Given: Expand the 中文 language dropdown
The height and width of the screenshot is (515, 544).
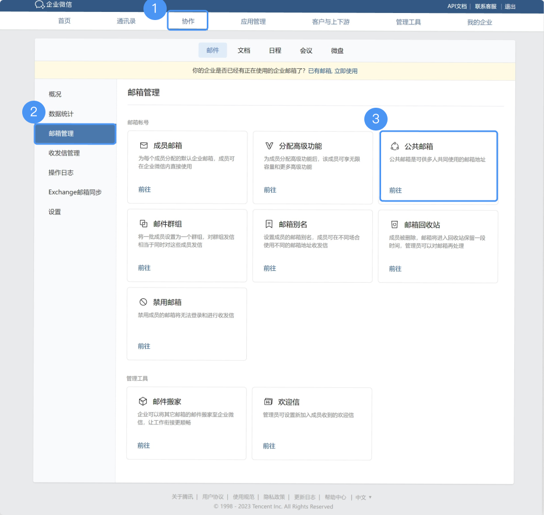Looking at the screenshot, I should pyautogui.click(x=363, y=497).
